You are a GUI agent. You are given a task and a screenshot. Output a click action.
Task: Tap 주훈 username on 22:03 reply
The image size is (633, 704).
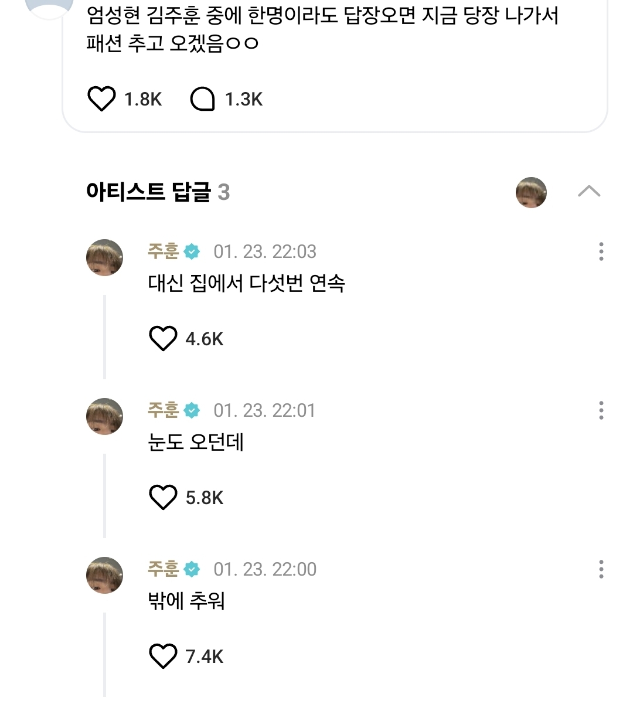[x=163, y=251]
